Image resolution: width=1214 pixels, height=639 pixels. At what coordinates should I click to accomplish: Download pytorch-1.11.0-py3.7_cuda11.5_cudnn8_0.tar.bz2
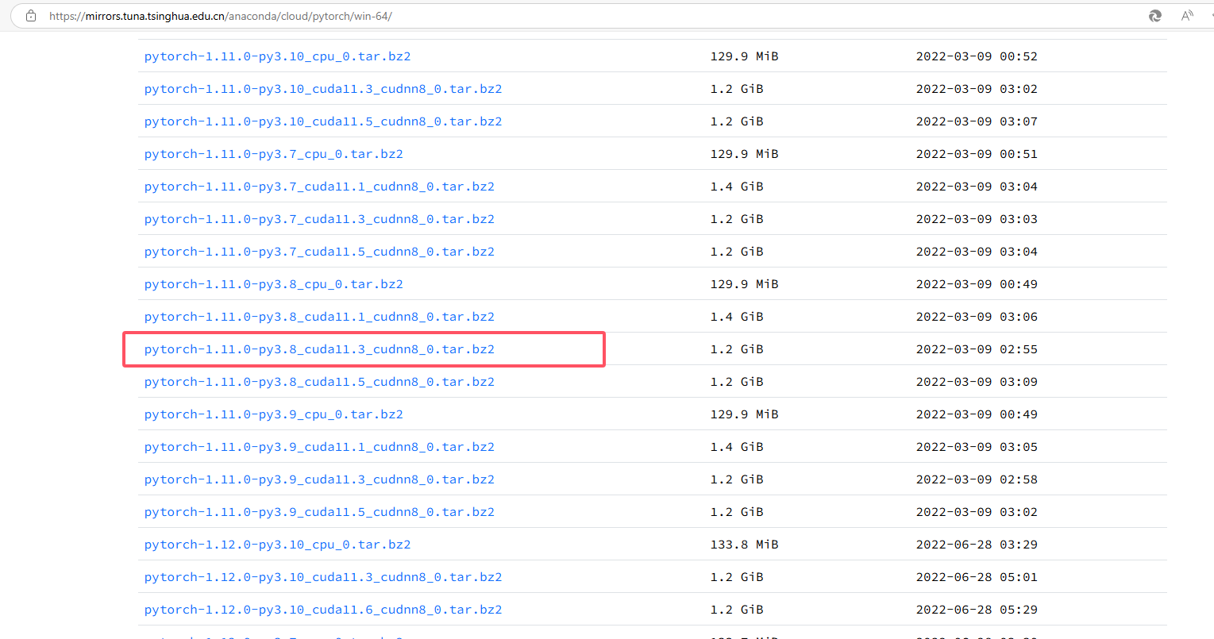point(319,252)
